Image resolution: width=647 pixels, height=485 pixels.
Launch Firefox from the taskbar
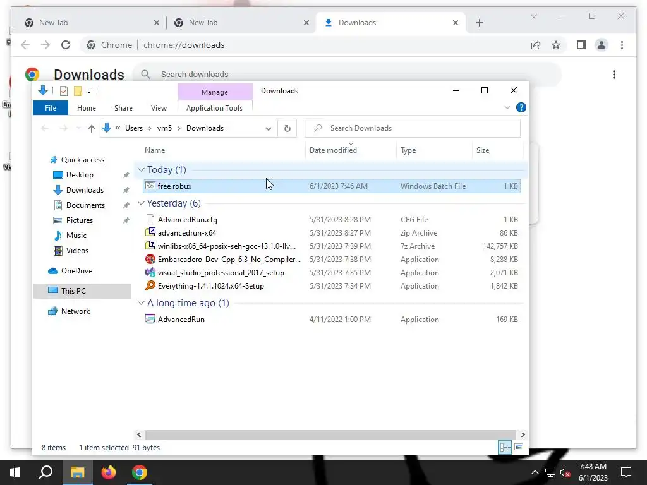coord(109,472)
